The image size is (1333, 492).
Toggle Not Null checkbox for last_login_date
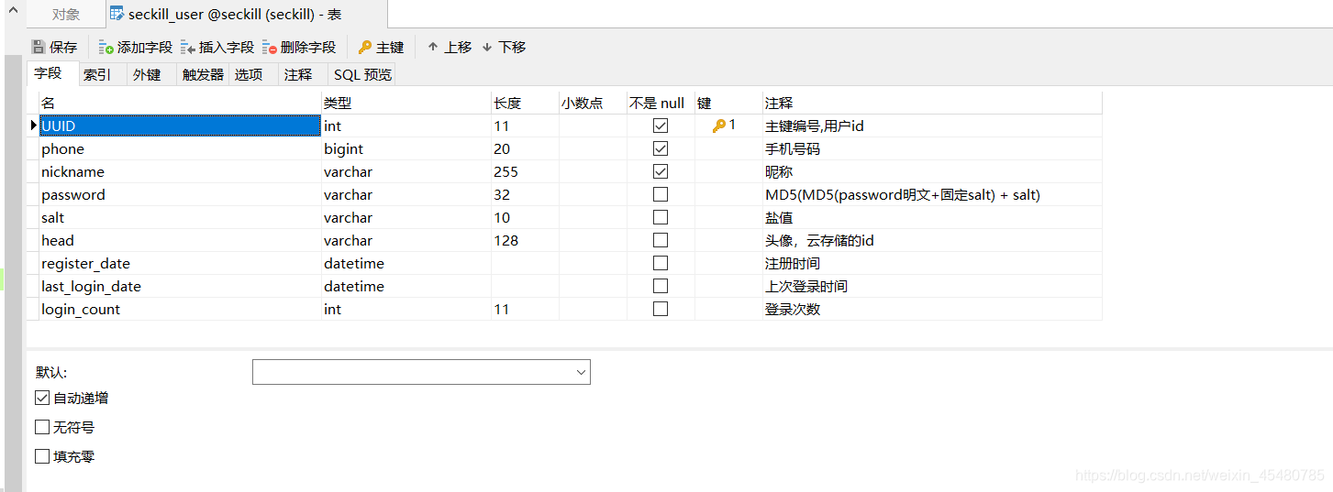tap(660, 286)
